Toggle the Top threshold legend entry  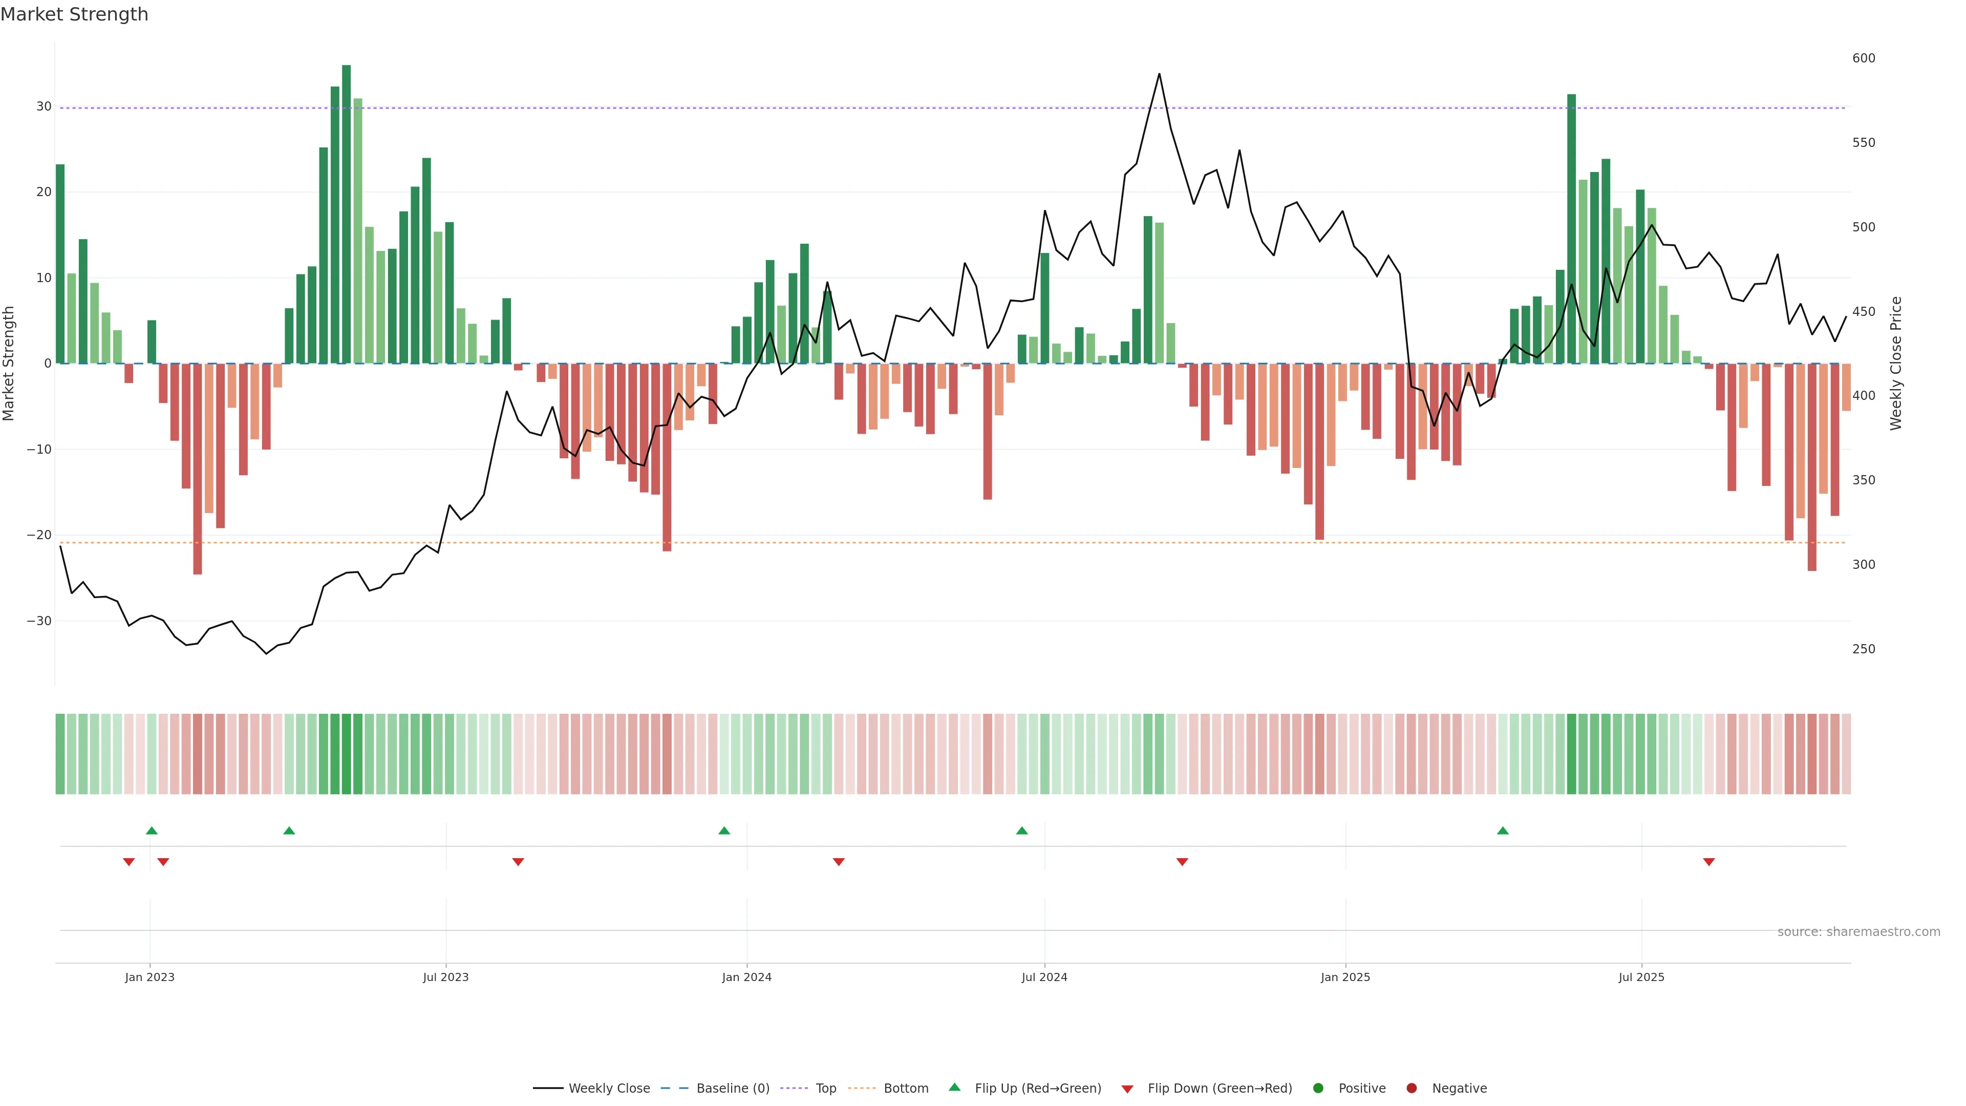coord(825,1089)
